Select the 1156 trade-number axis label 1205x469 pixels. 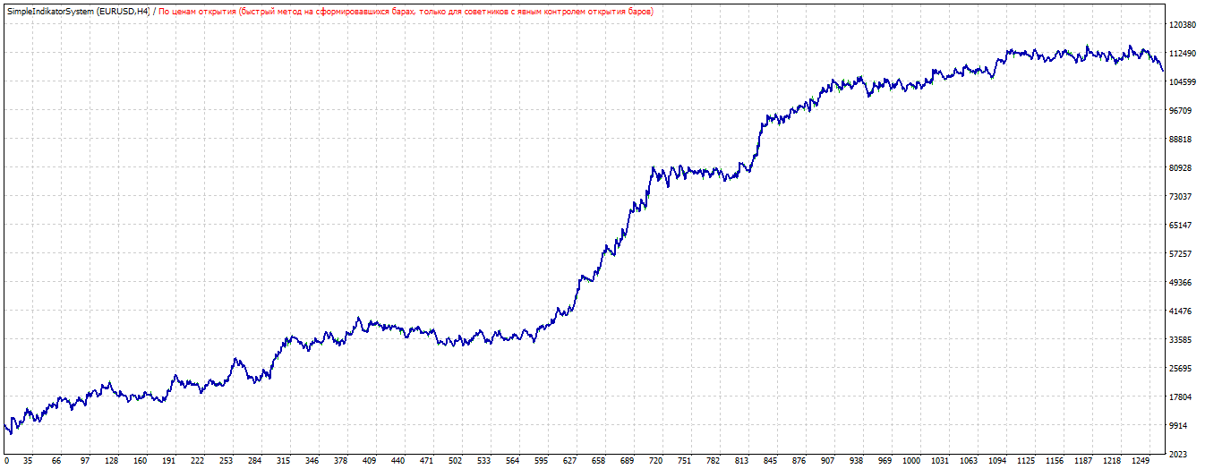[x=1055, y=462]
